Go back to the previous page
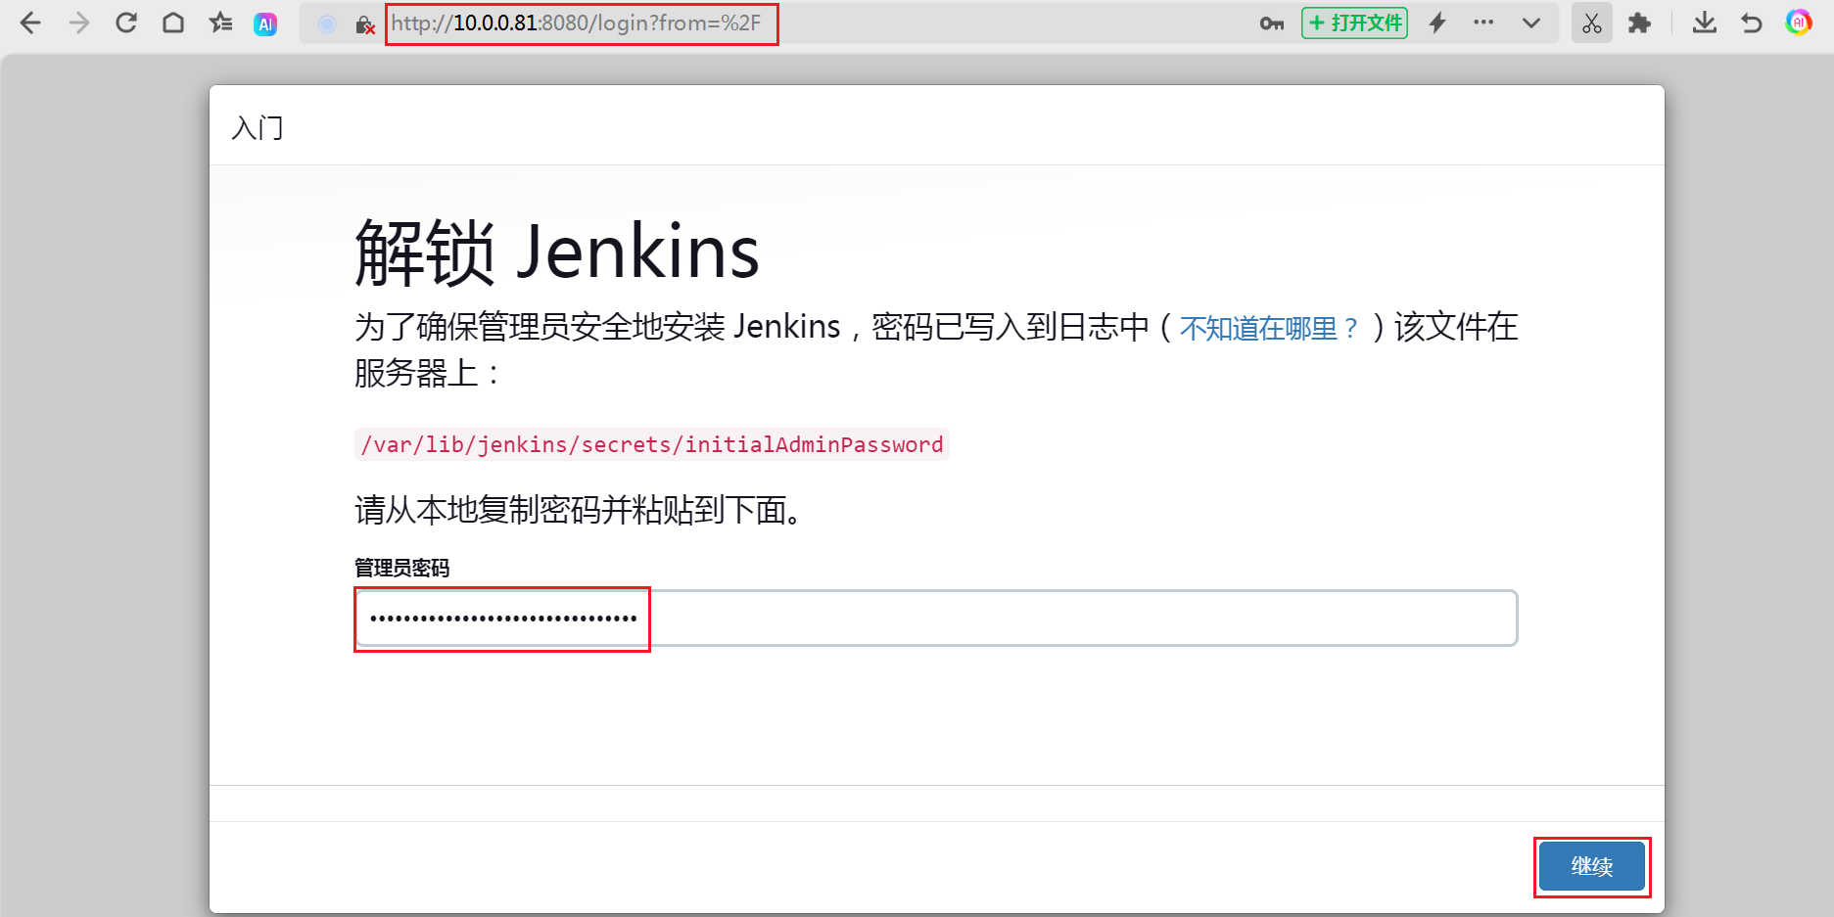Screen dimensions: 1834x917 tap(30, 23)
